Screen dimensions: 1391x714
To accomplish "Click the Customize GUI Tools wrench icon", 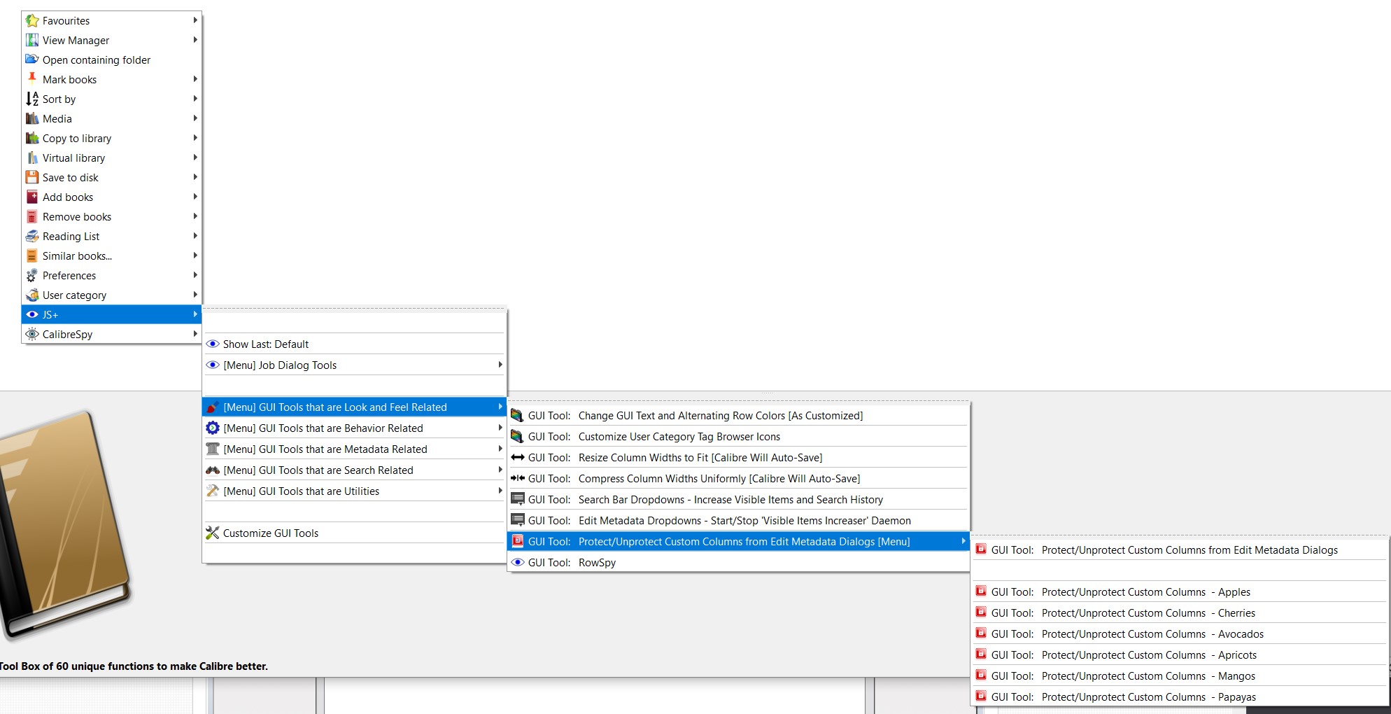I will point(213,533).
